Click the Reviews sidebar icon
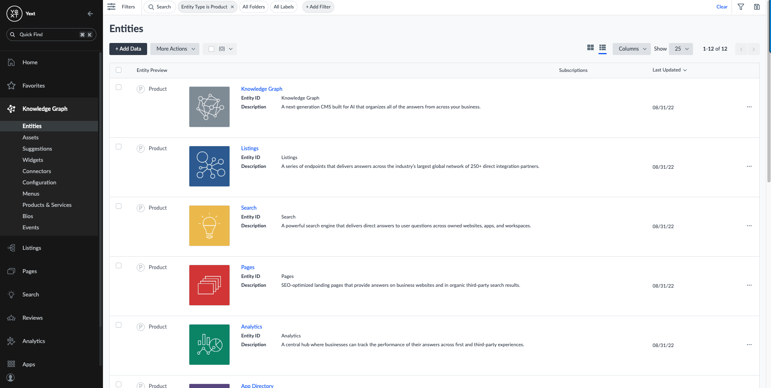Image resolution: width=771 pixels, height=388 pixels. click(x=10, y=317)
